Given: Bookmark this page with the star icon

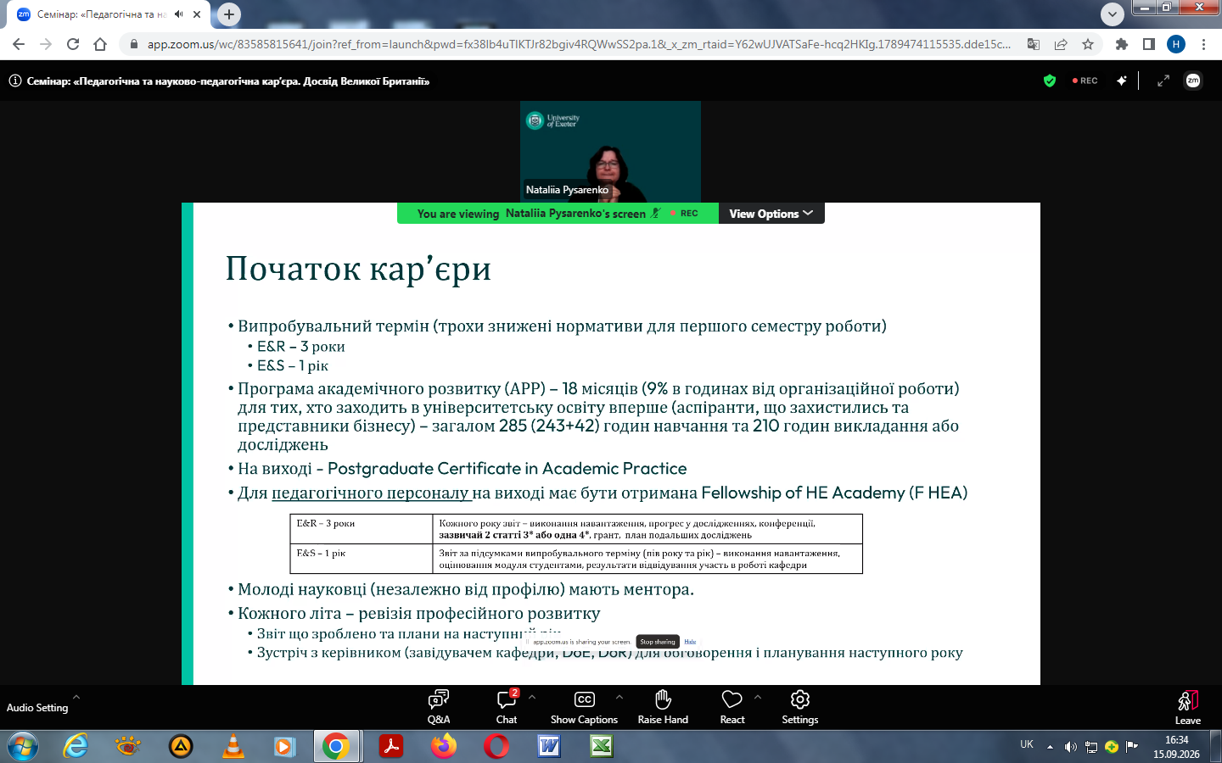Looking at the screenshot, I should coord(1088,44).
